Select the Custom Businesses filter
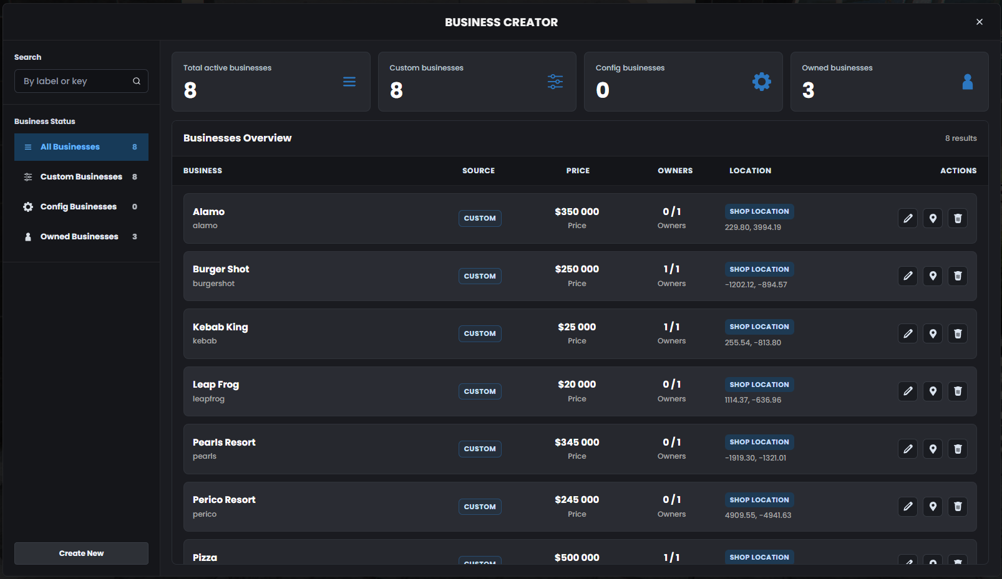The height and width of the screenshot is (579, 1002). [81, 177]
